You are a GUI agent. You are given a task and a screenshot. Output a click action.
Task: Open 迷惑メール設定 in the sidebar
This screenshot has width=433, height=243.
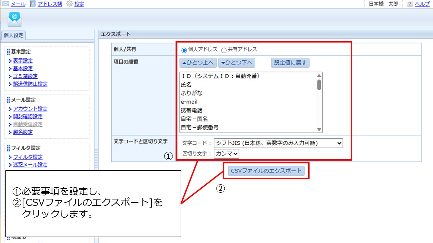tap(30, 165)
